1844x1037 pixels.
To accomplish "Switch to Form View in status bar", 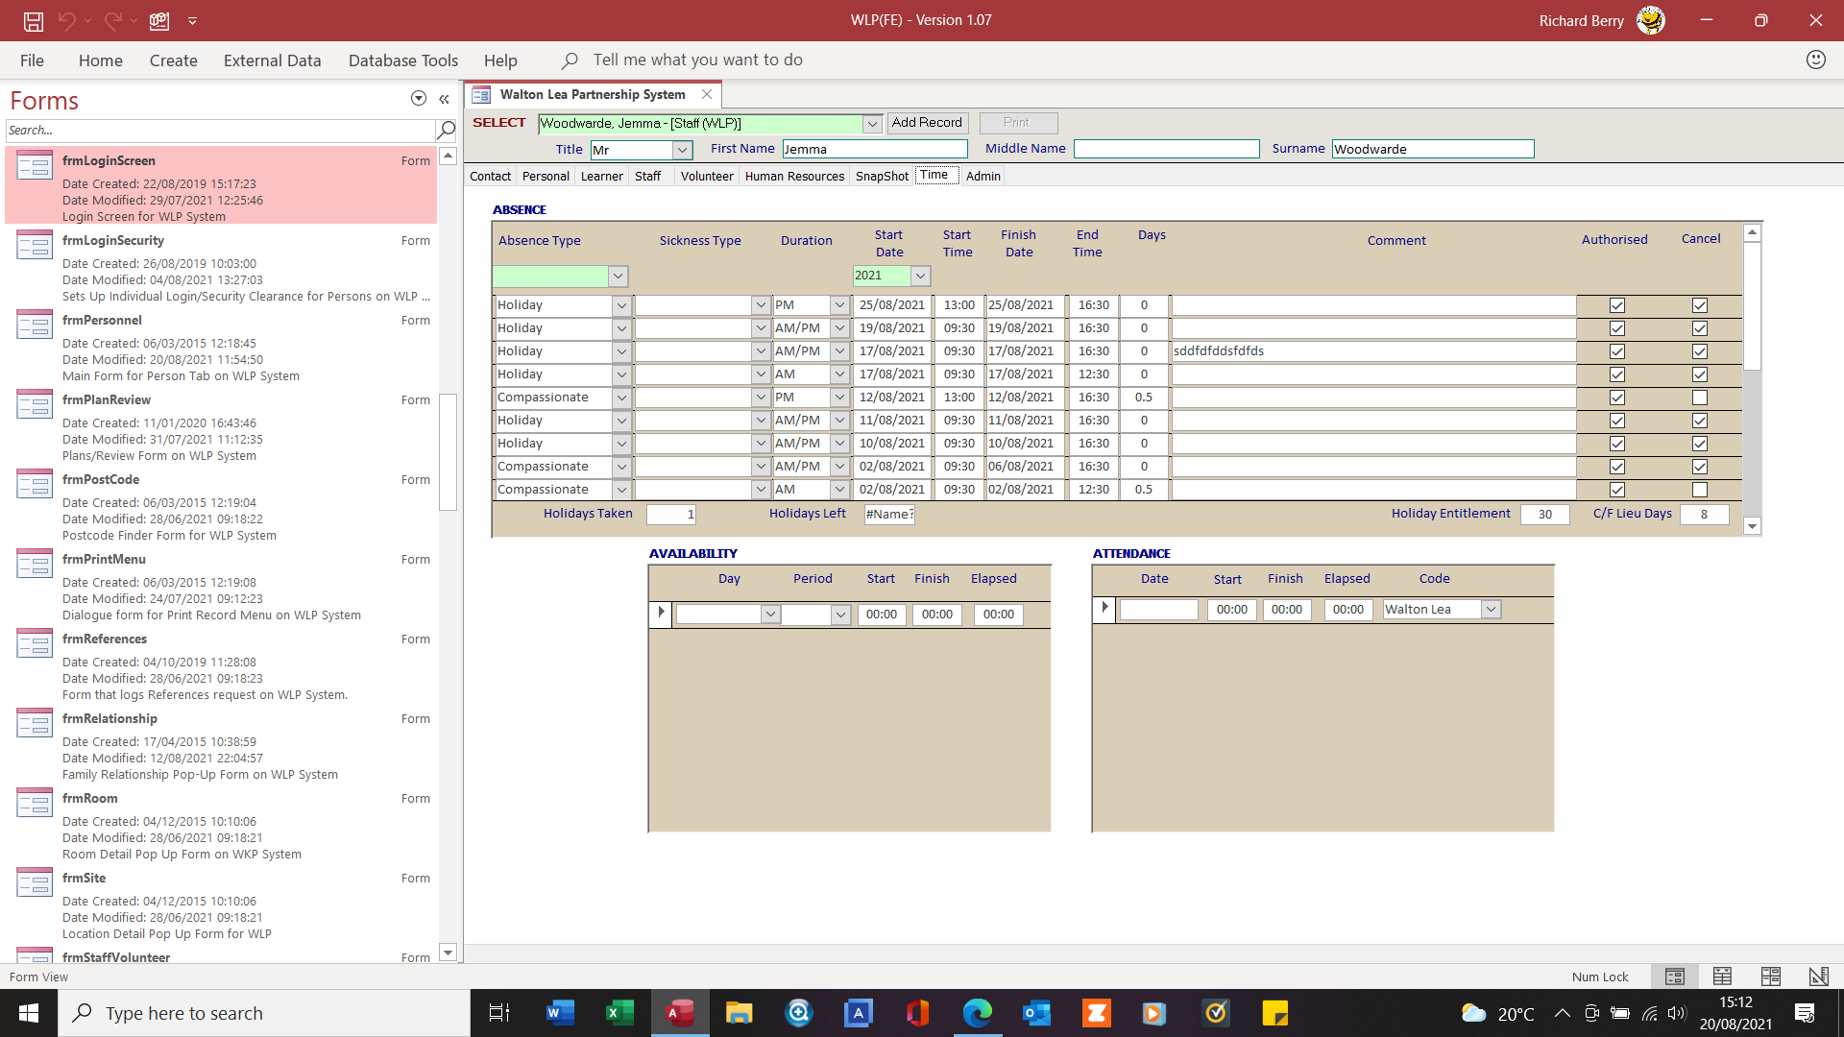I will tap(1675, 977).
